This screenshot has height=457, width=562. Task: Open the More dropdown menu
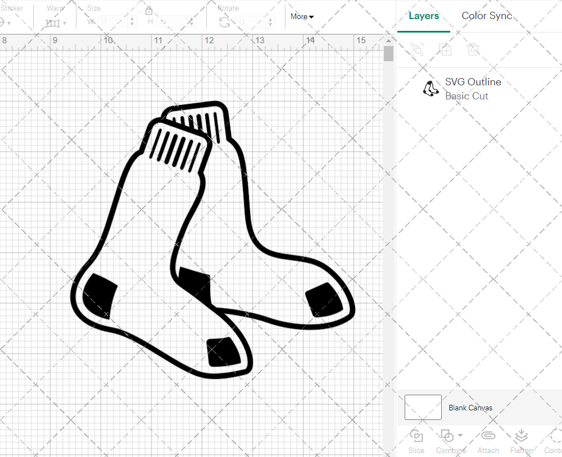click(x=302, y=16)
